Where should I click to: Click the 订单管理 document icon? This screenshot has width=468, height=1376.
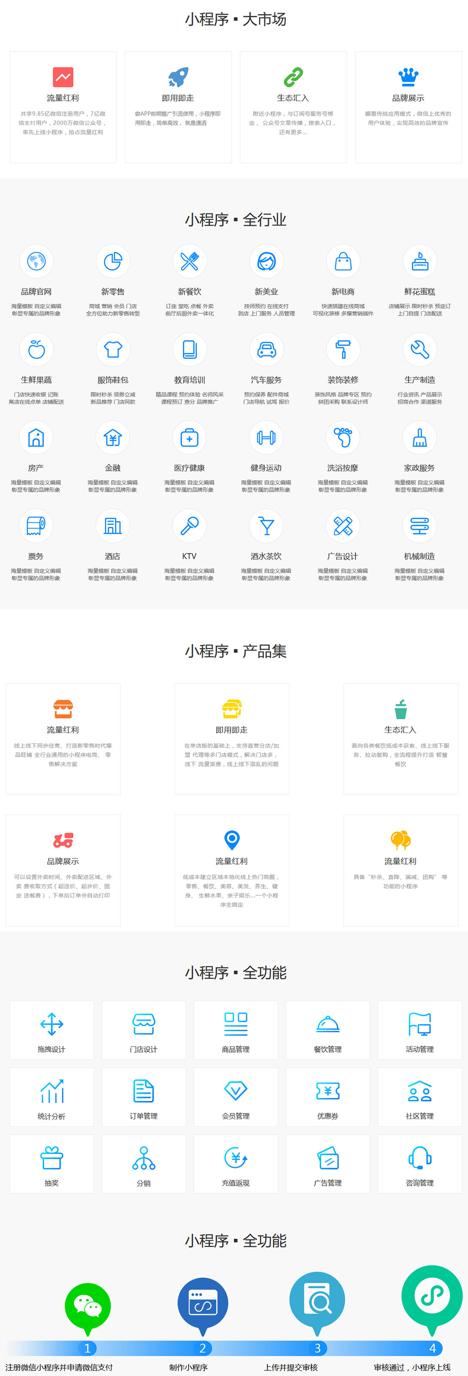pyautogui.click(x=144, y=1091)
